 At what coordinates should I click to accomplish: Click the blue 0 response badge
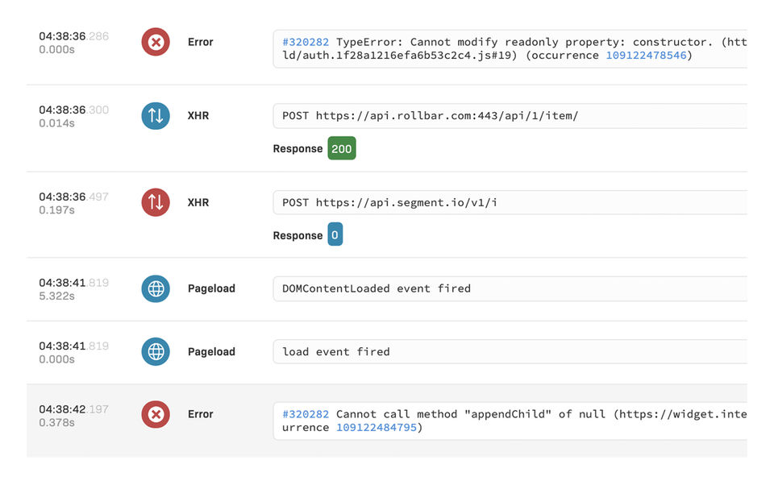coord(335,235)
